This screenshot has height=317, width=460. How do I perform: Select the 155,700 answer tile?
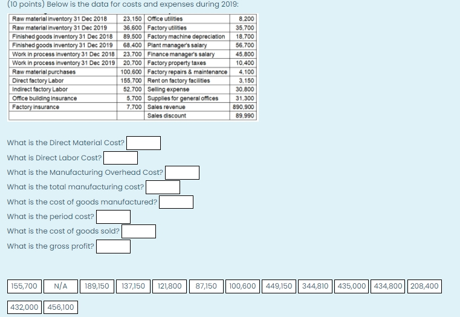click(x=24, y=286)
